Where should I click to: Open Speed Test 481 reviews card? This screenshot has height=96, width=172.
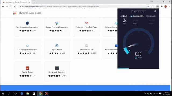coord(57,49)
